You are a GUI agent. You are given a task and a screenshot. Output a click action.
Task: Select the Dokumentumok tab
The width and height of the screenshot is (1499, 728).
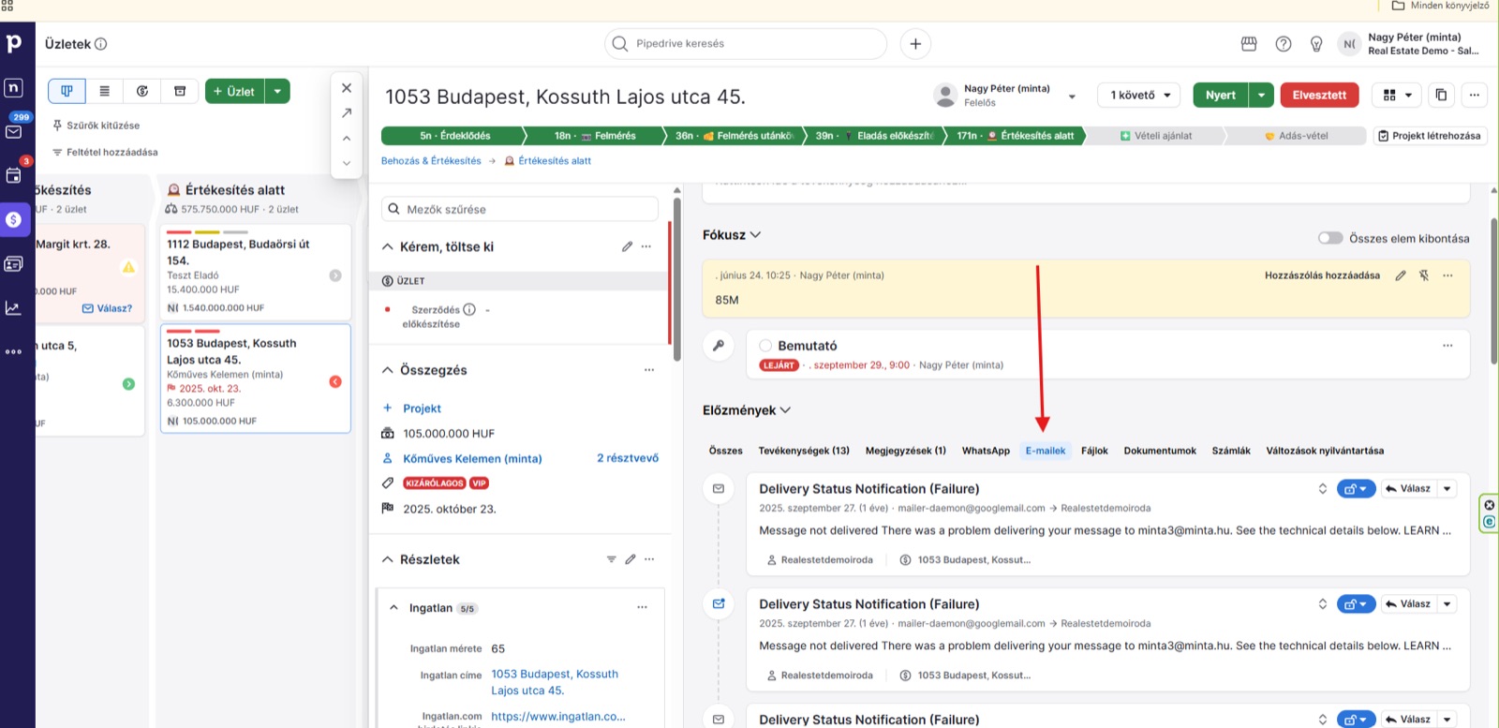(x=1160, y=451)
